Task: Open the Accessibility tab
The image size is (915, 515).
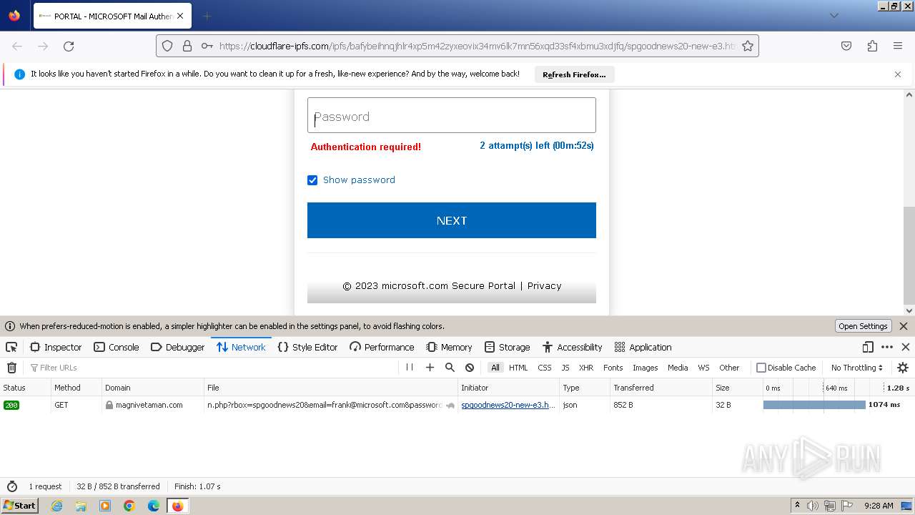Action: (572, 347)
